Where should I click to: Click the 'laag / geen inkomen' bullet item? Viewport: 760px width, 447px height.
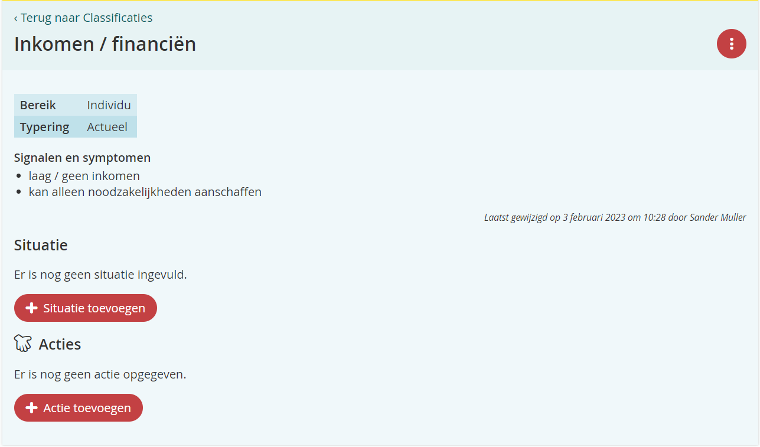[x=84, y=176]
